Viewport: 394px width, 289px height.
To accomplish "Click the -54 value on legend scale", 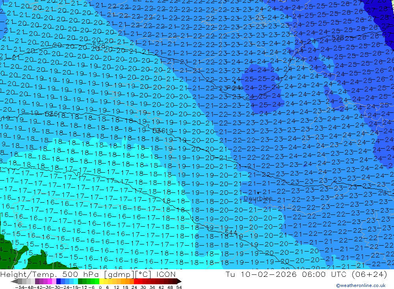I will (20, 287).
